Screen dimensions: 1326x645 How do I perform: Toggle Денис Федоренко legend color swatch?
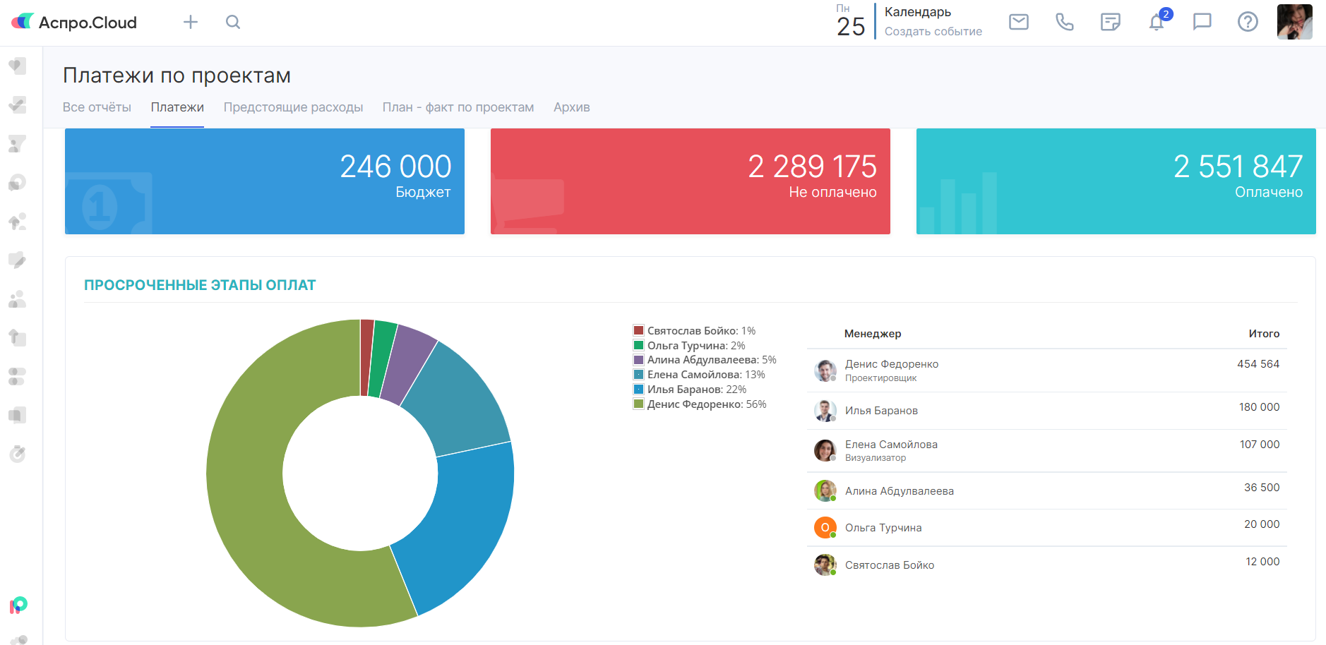pyautogui.click(x=638, y=404)
